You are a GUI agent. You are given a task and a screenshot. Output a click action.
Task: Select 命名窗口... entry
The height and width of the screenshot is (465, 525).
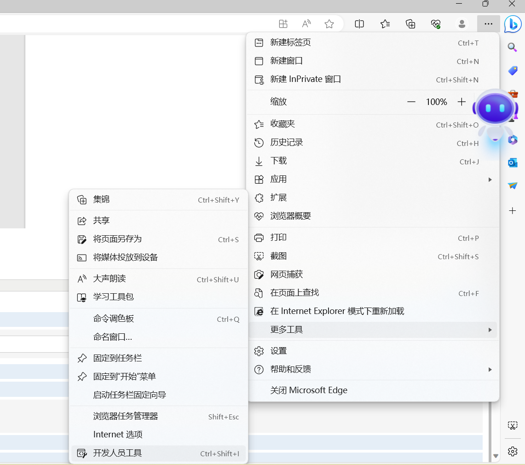158,337
